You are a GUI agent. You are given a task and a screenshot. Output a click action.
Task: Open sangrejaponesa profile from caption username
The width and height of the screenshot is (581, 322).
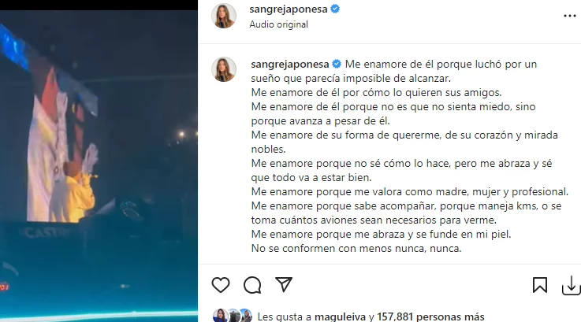[x=290, y=65]
